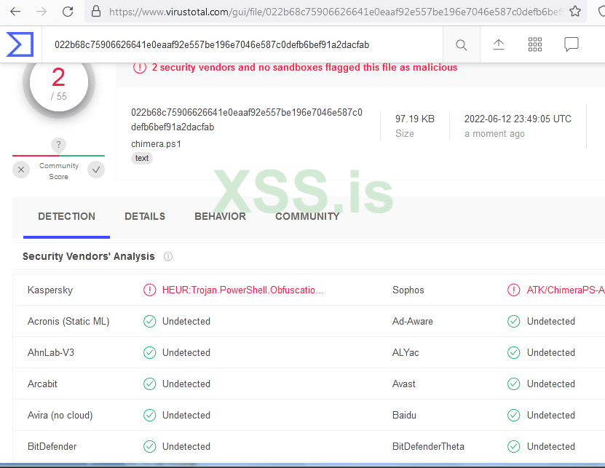Click the malicious warning icon in banner
The height and width of the screenshot is (468, 605).
coord(140,68)
